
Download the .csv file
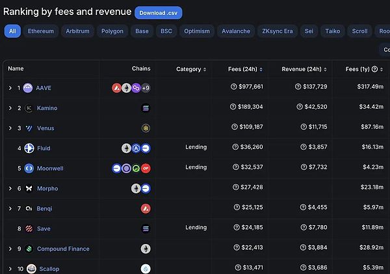coord(159,12)
